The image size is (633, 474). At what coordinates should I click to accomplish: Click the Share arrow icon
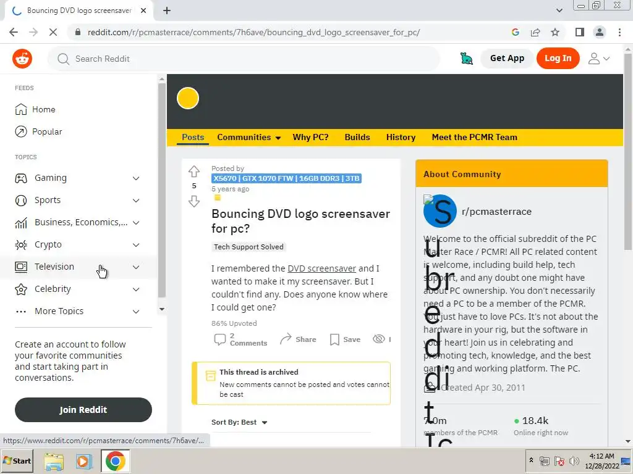[286, 339]
